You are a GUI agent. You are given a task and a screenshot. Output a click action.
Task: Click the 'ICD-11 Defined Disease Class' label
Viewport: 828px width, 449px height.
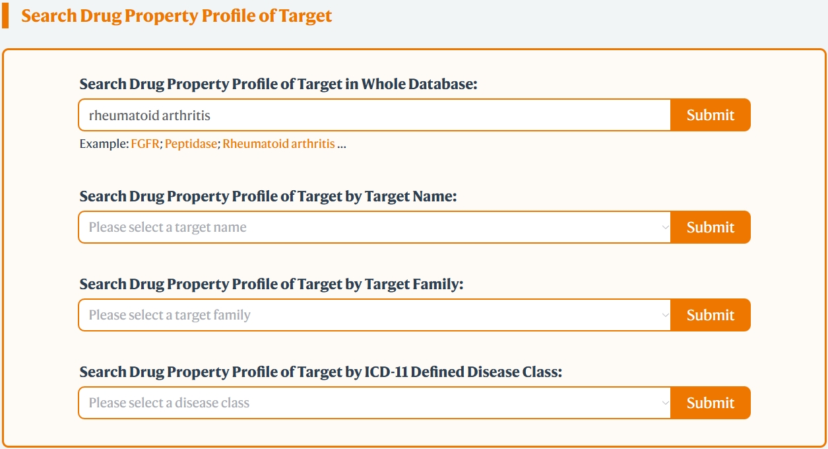pos(321,372)
